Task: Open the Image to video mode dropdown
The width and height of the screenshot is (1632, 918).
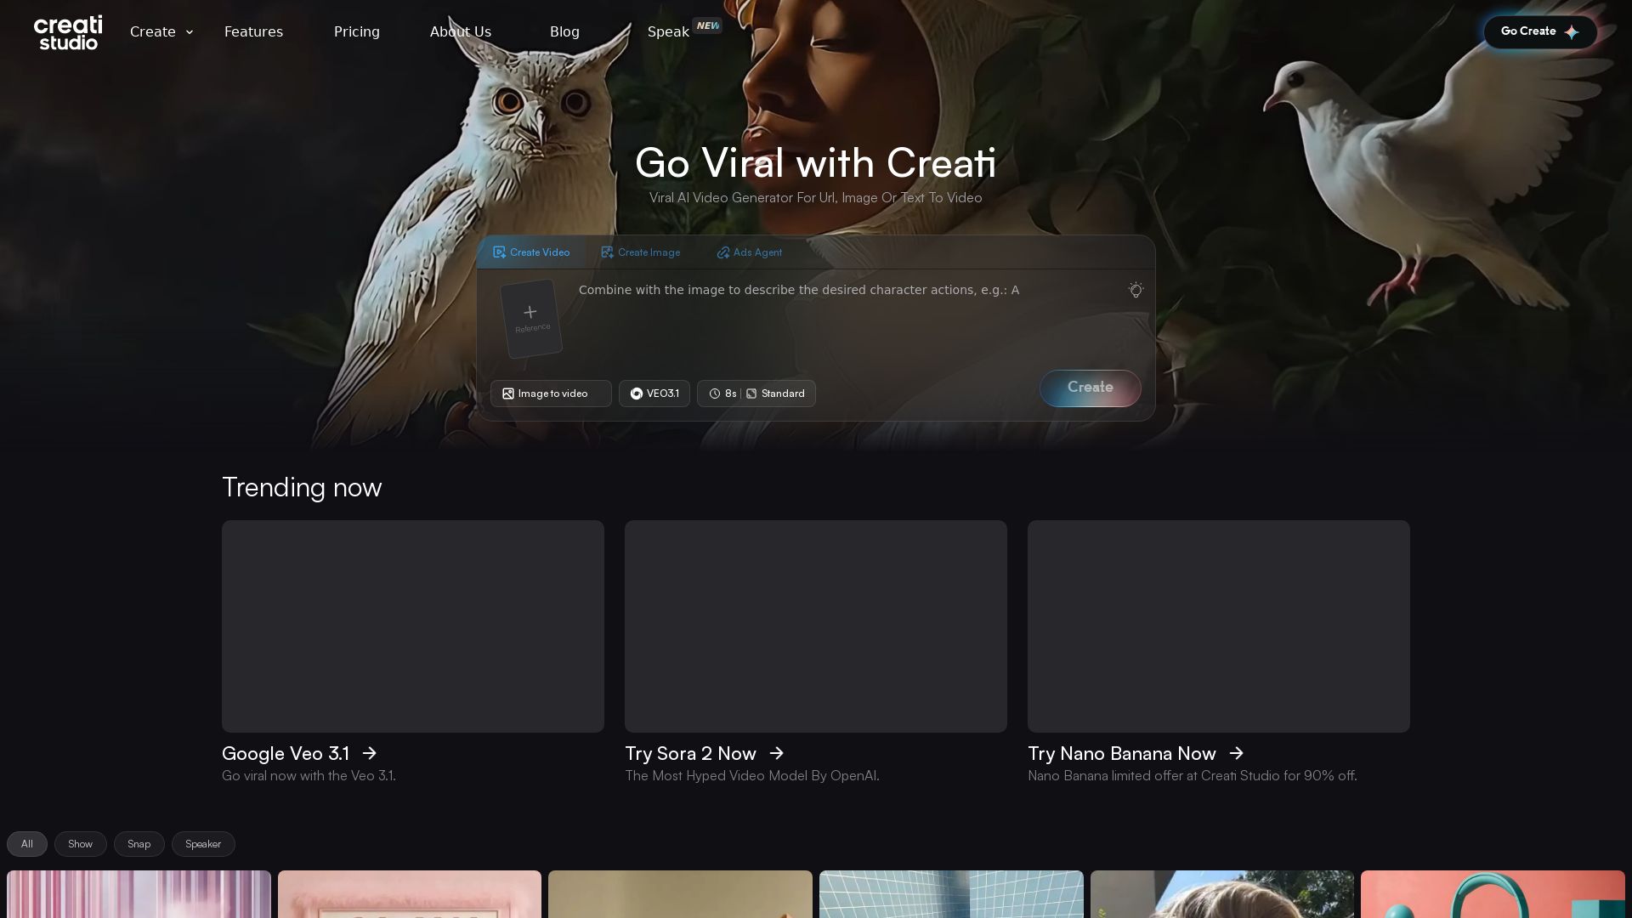Action: [x=551, y=394]
